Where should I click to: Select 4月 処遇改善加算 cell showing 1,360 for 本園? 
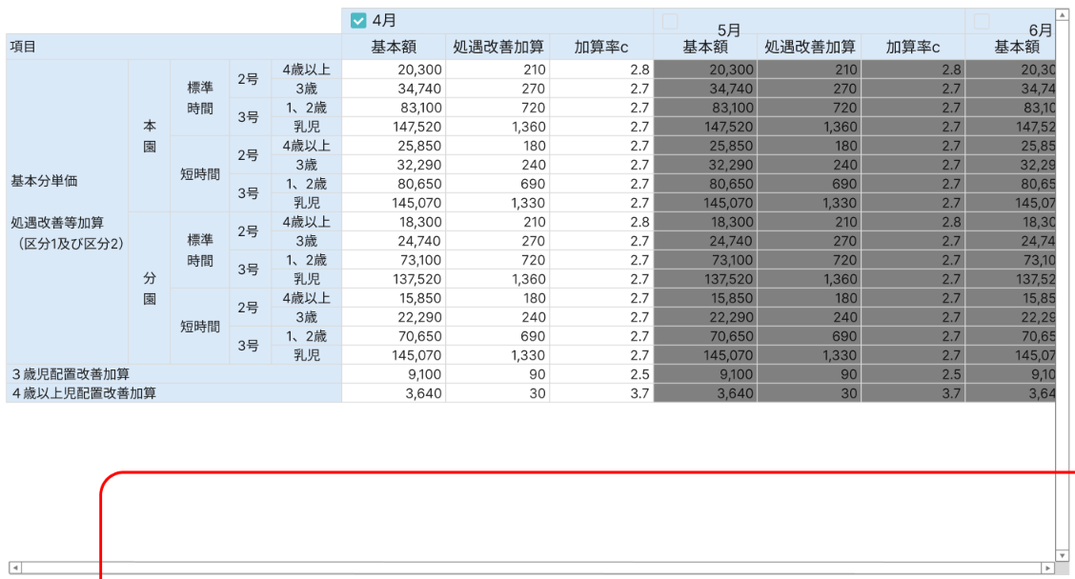coord(497,127)
